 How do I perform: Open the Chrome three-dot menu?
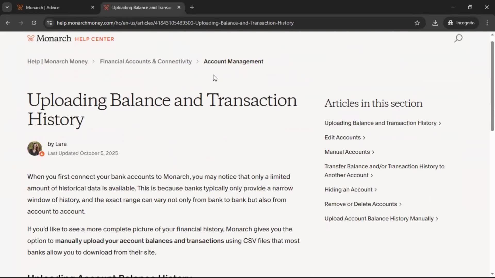(487, 23)
